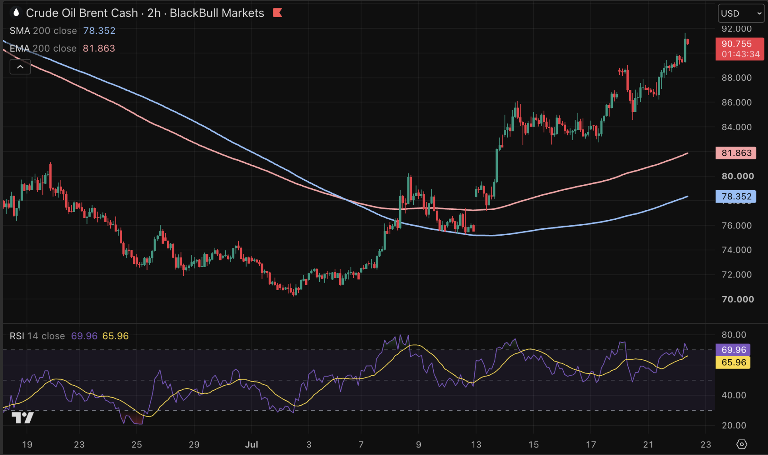Click the oil drop symbol icon
The height and width of the screenshot is (455, 768).
pos(16,13)
